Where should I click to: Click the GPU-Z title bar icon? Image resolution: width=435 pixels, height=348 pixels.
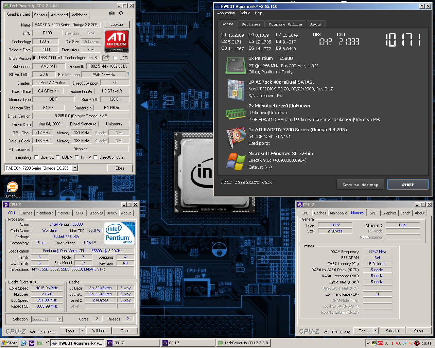pos(6,6)
